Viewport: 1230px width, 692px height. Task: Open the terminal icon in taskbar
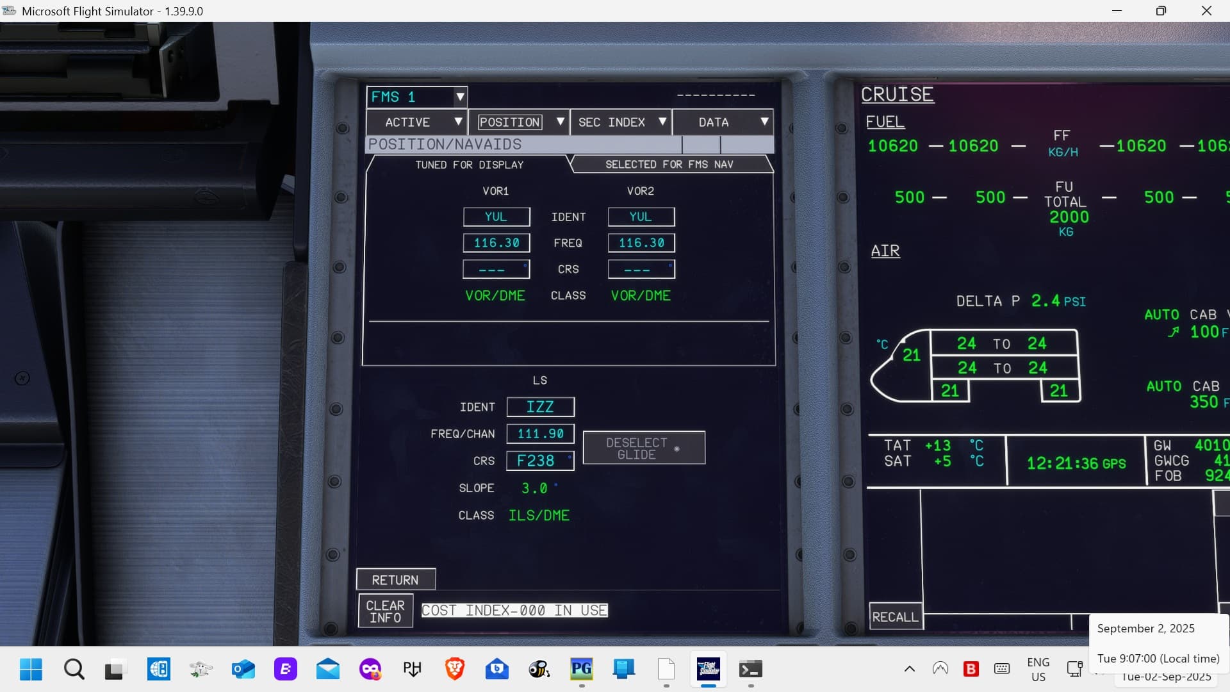point(750,670)
